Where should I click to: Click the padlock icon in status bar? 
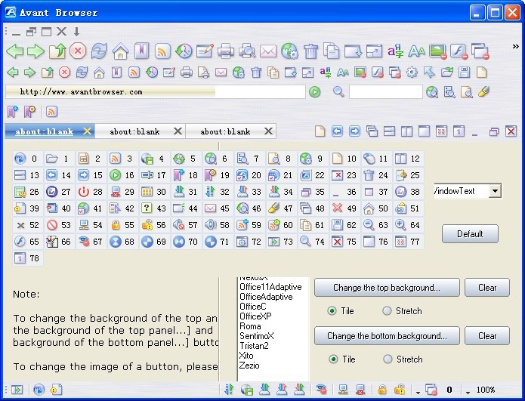coord(381,389)
